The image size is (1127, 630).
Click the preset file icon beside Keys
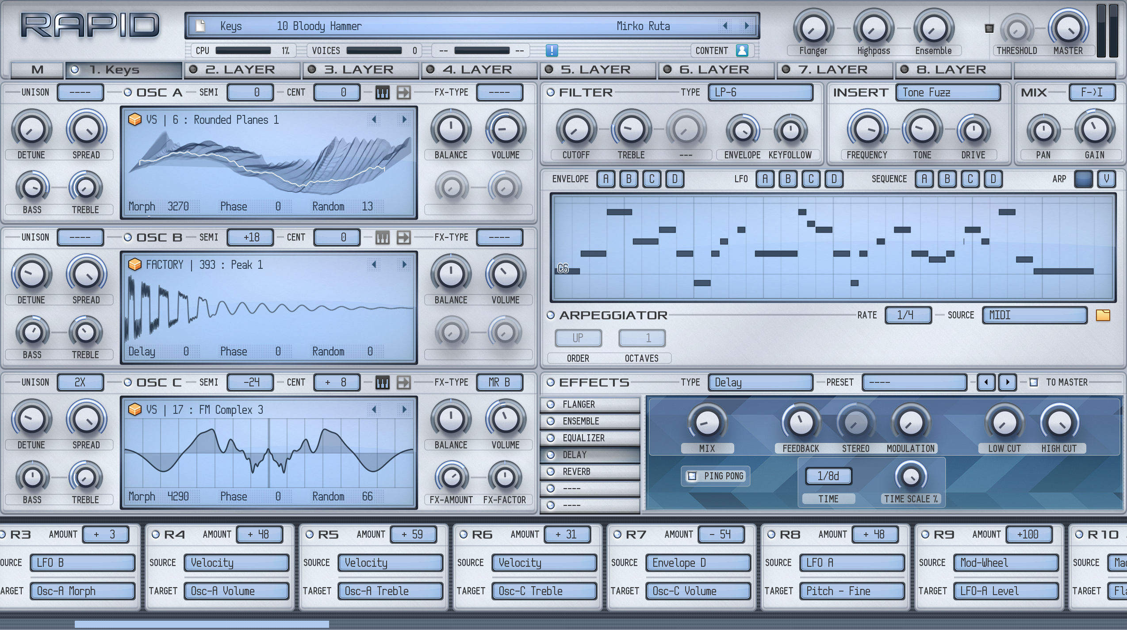click(x=200, y=26)
